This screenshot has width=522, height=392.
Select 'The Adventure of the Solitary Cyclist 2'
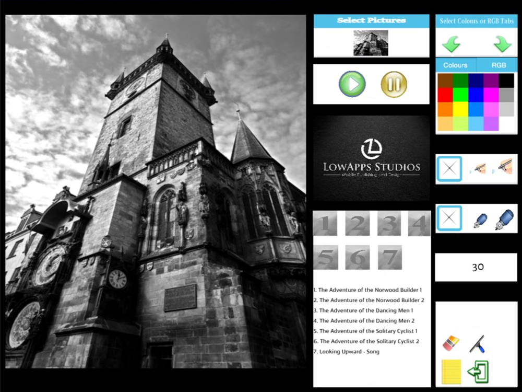pyautogui.click(x=366, y=341)
